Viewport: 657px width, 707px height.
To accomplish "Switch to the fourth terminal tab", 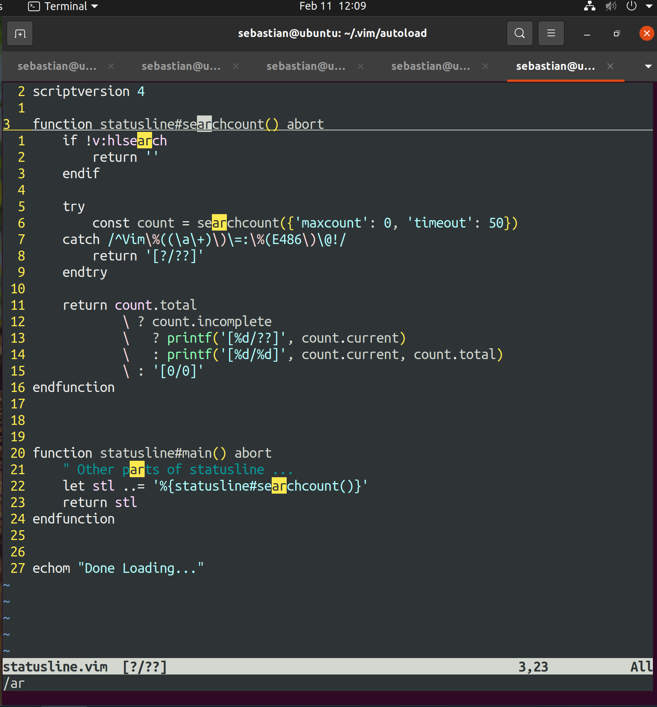I will click(431, 66).
